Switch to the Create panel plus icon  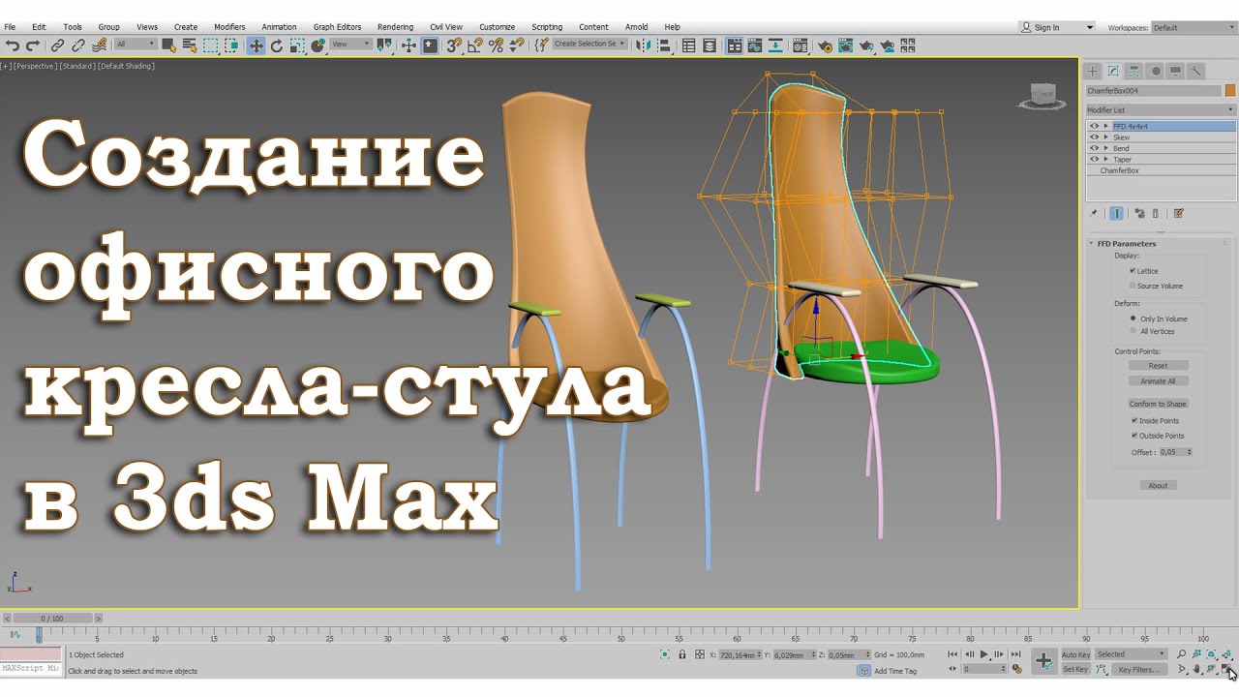(1092, 71)
